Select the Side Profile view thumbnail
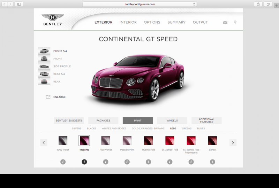 click(x=44, y=66)
